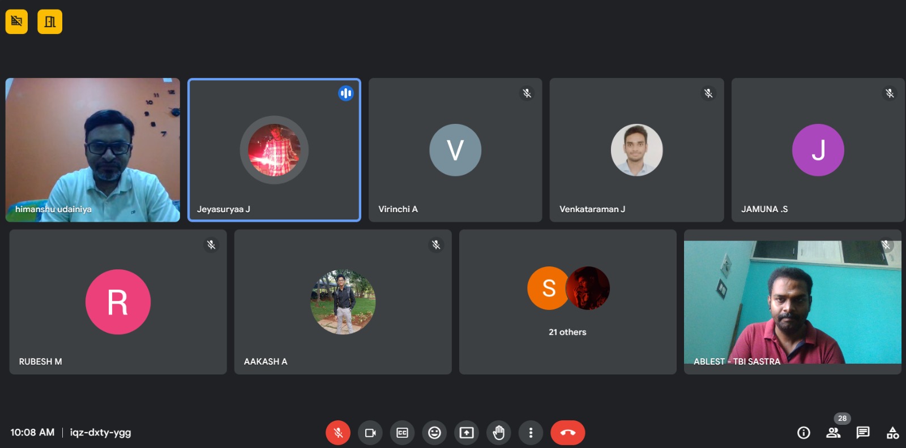The width and height of the screenshot is (906, 448).
Task: Select the Jeyasuryaa J speaking tile
Action: pyautogui.click(x=274, y=150)
